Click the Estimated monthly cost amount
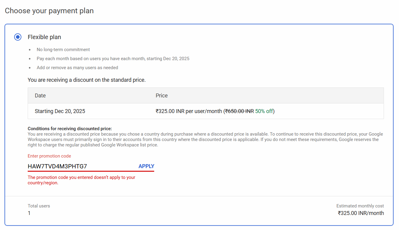The image size is (399, 230). pos(360,213)
